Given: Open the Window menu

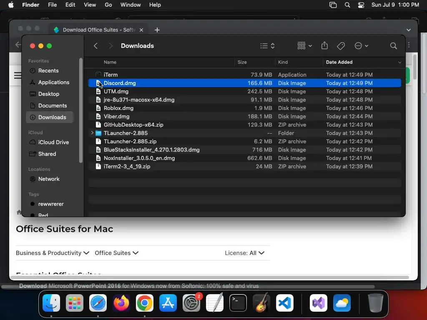Looking at the screenshot, I should coord(131,5).
